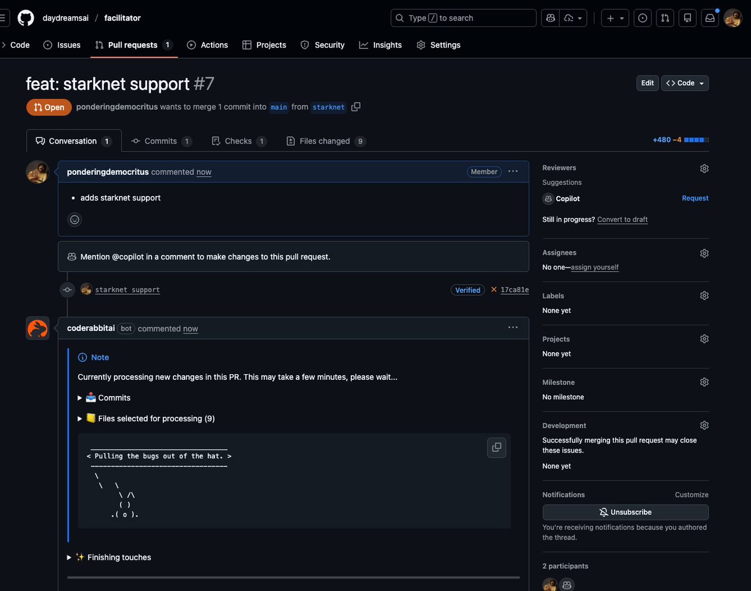Go to the facilitator repository
The height and width of the screenshot is (591, 751).
123,18
